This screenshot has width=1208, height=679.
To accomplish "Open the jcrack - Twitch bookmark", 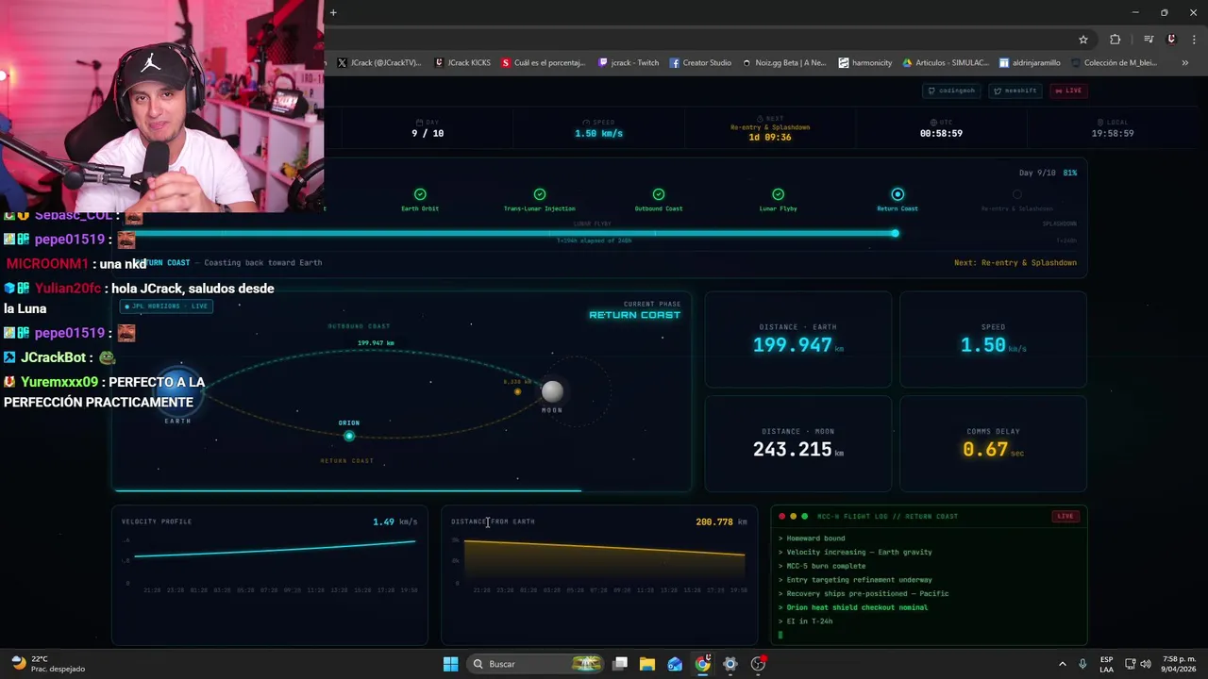I will [629, 63].
